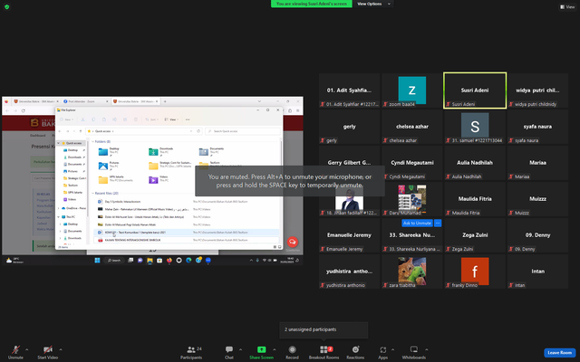
Task: Click File Explorer icon on shared taskbar
Action: point(150,261)
